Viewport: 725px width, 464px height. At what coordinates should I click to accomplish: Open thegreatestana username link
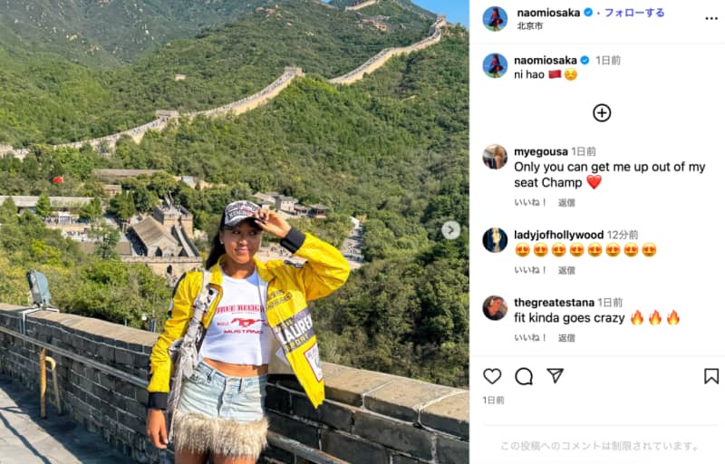tap(554, 303)
